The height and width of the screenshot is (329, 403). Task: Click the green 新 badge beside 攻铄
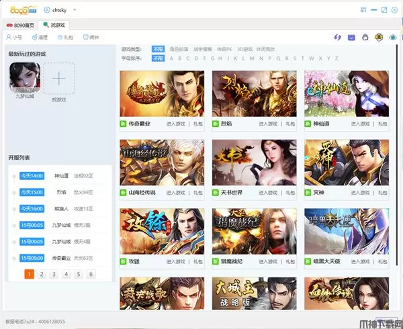pos(123,261)
